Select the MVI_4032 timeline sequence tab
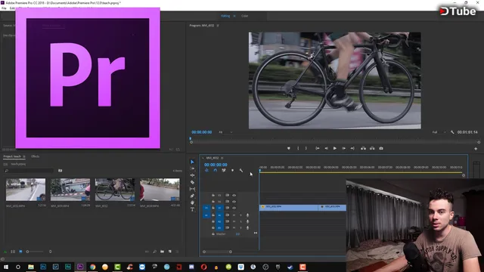Image resolution: width=484 pixels, height=272 pixels. [213, 158]
